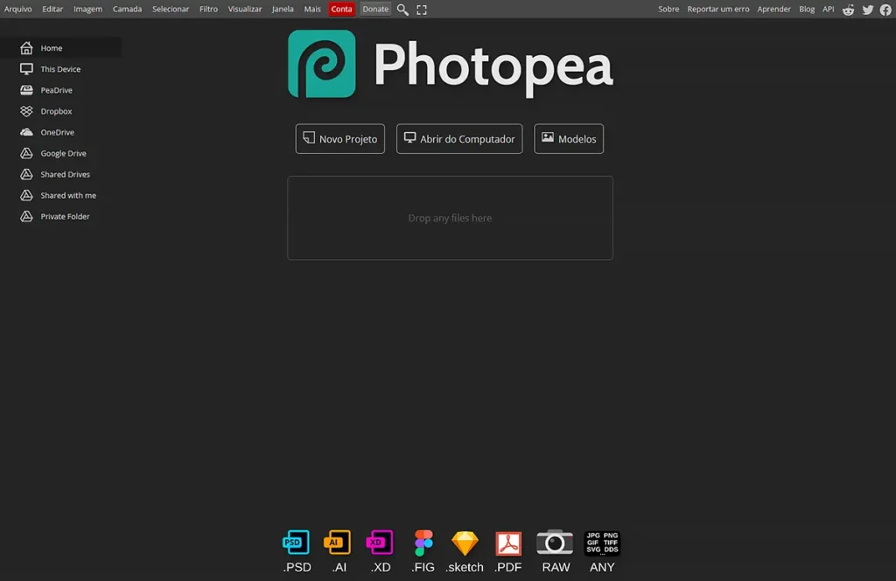Select Home in the sidebar
The image size is (896, 581).
[x=60, y=48]
